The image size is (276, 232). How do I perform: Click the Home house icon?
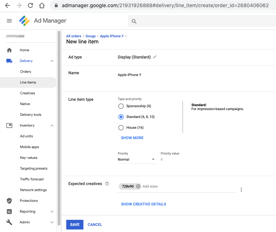click(9, 50)
